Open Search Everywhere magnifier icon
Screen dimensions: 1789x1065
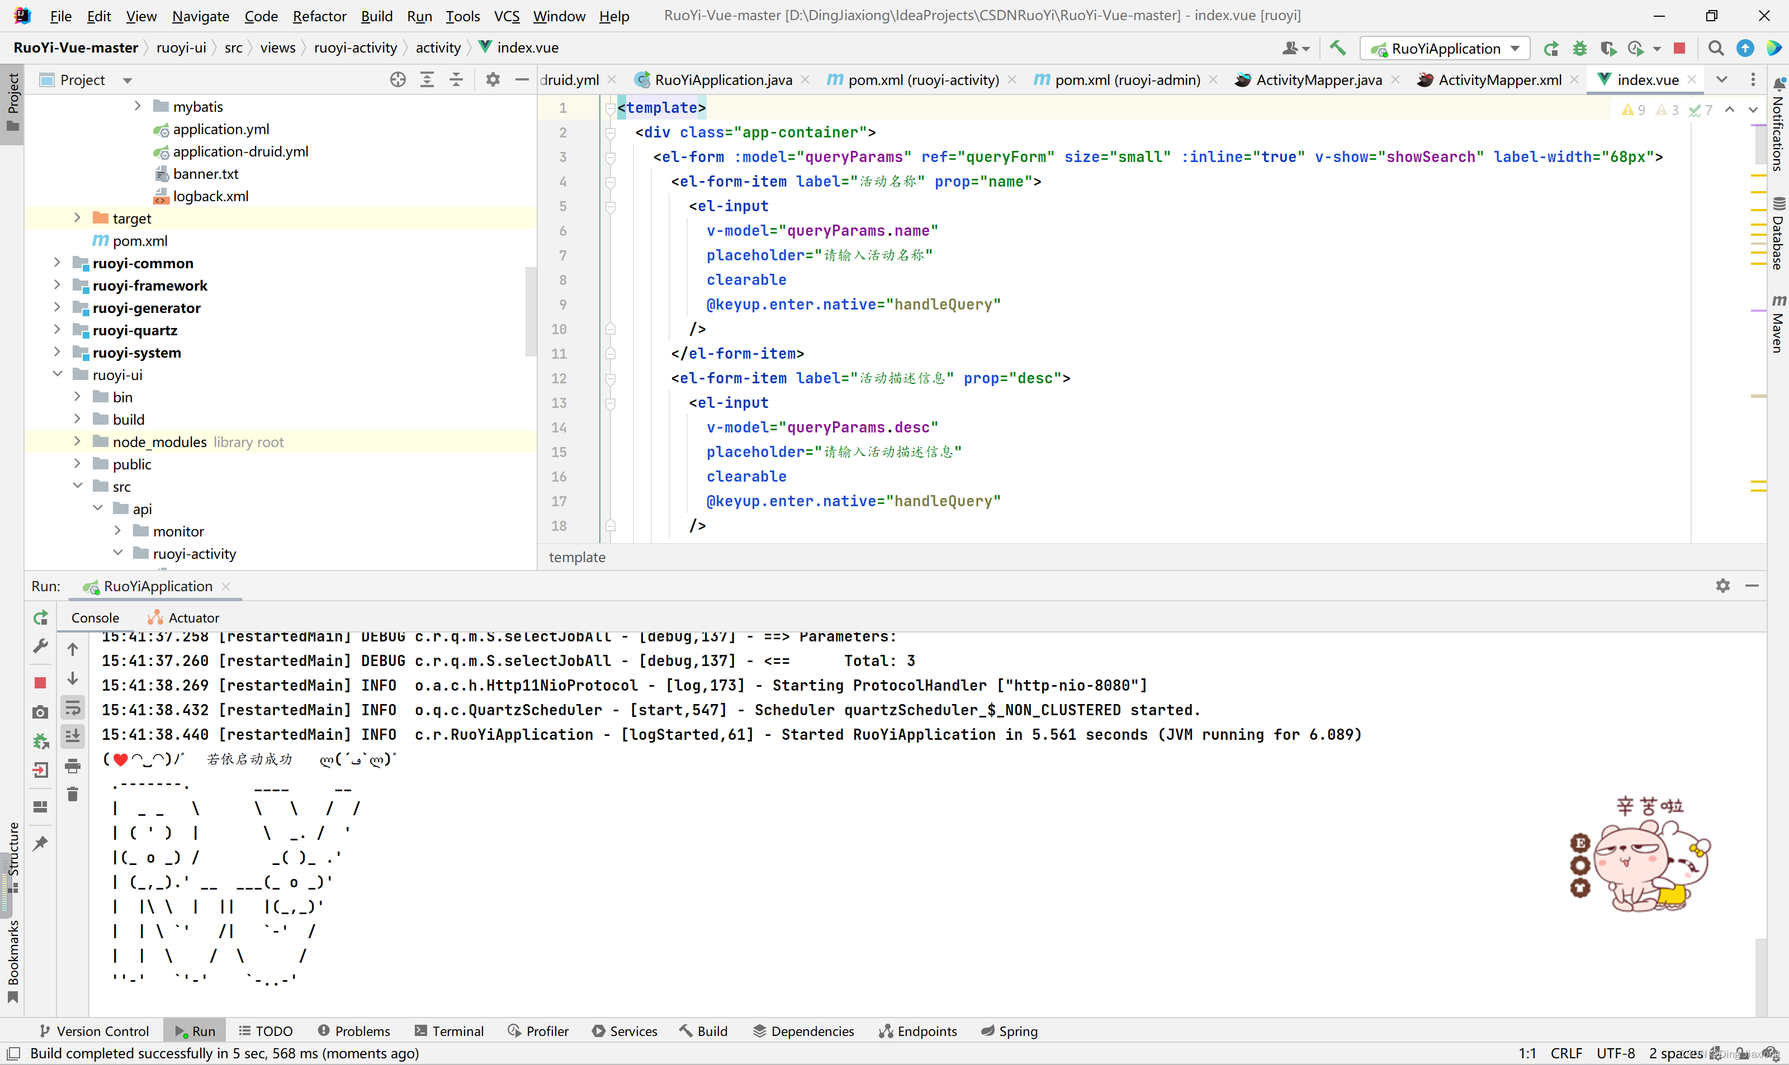(1716, 48)
